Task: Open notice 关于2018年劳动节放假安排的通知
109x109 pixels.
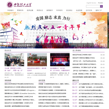Action: point(90,90)
